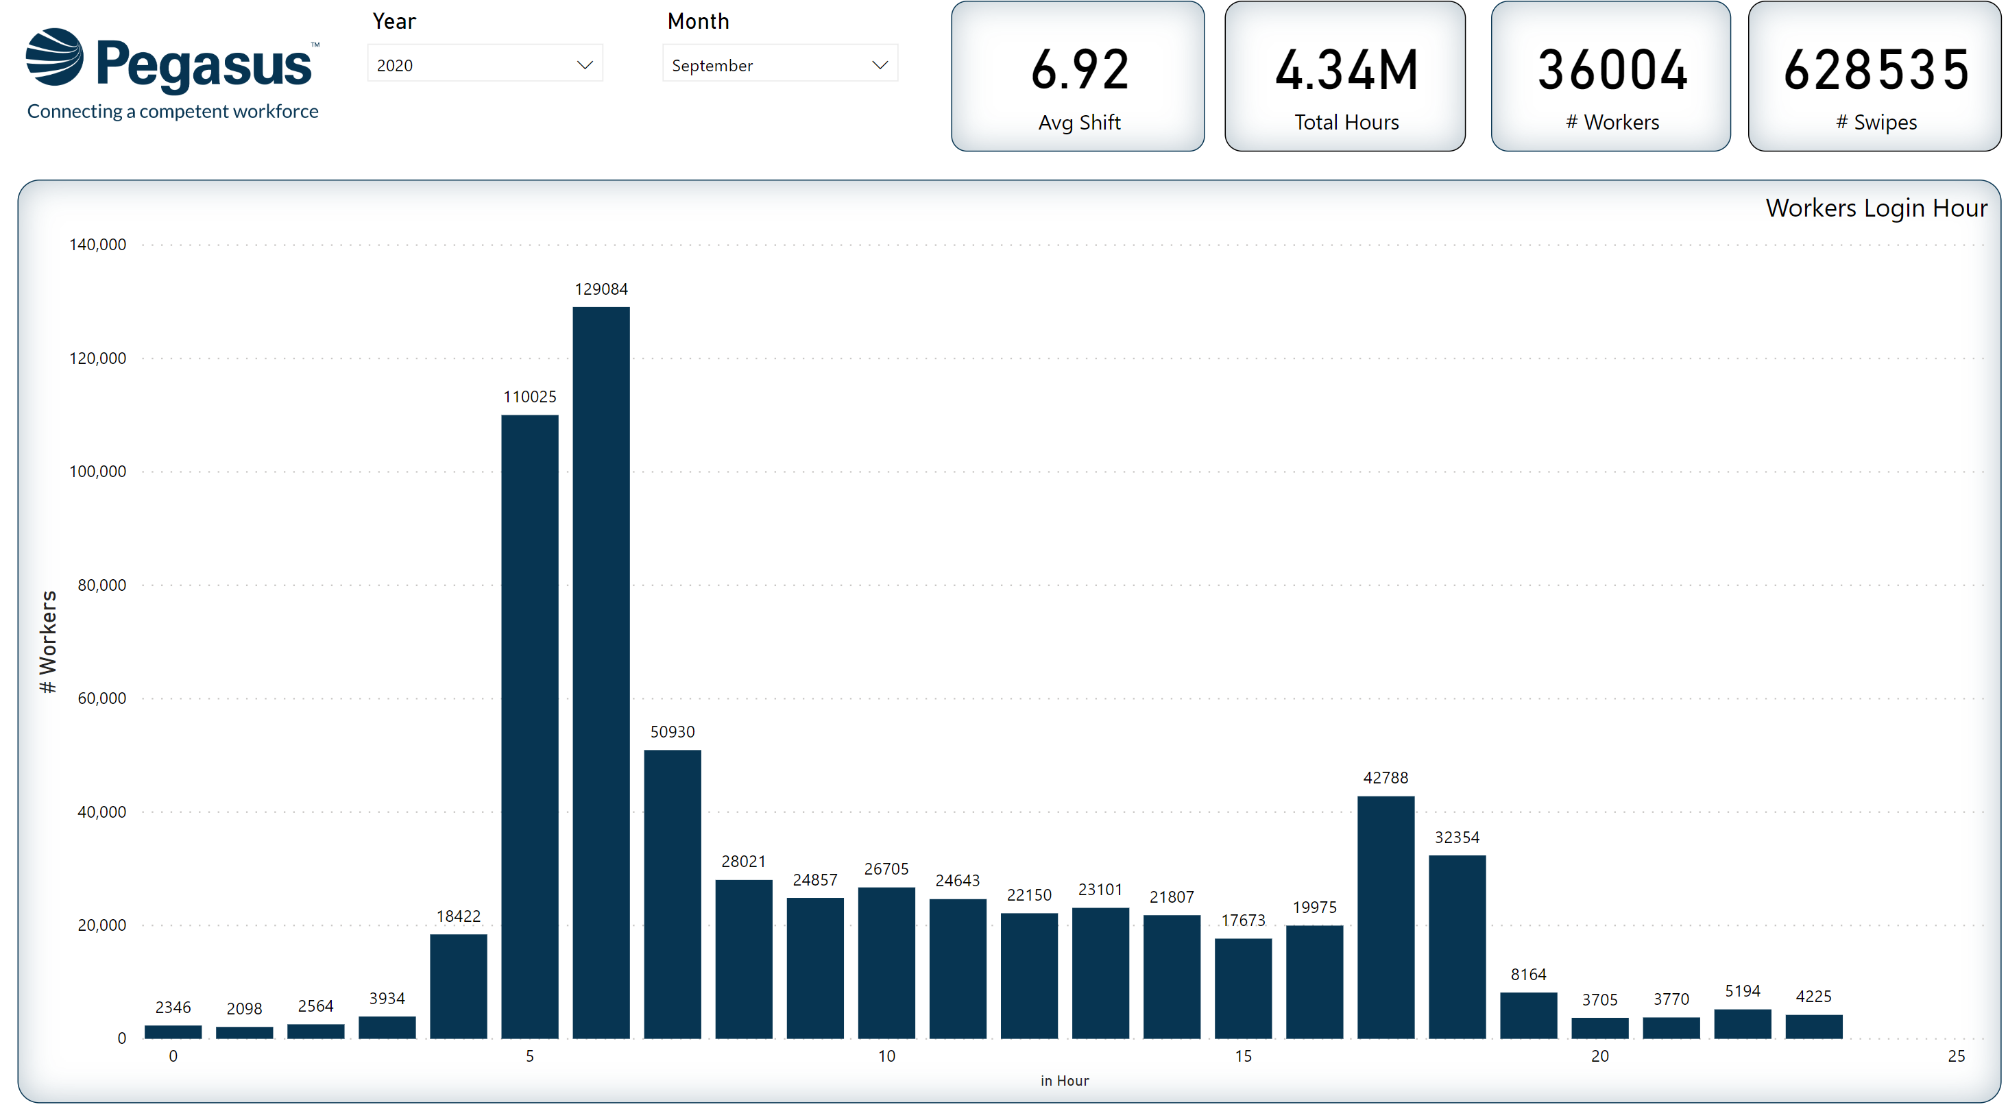Click the Pegasus globe logo icon
2008x1109 pixels.
click(53, 58)
